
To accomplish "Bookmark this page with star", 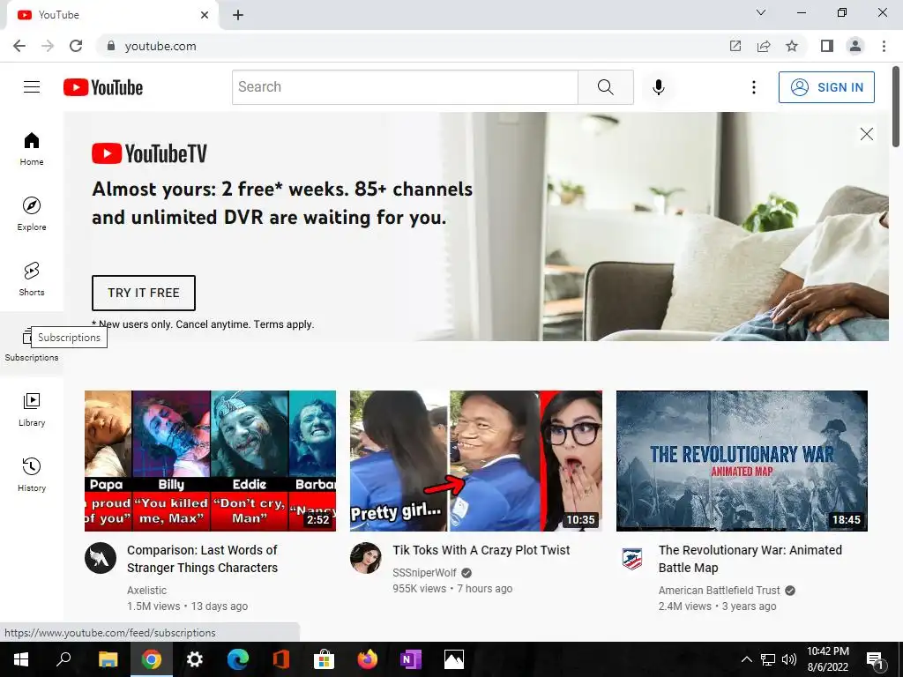I will (x=792, y=46).
